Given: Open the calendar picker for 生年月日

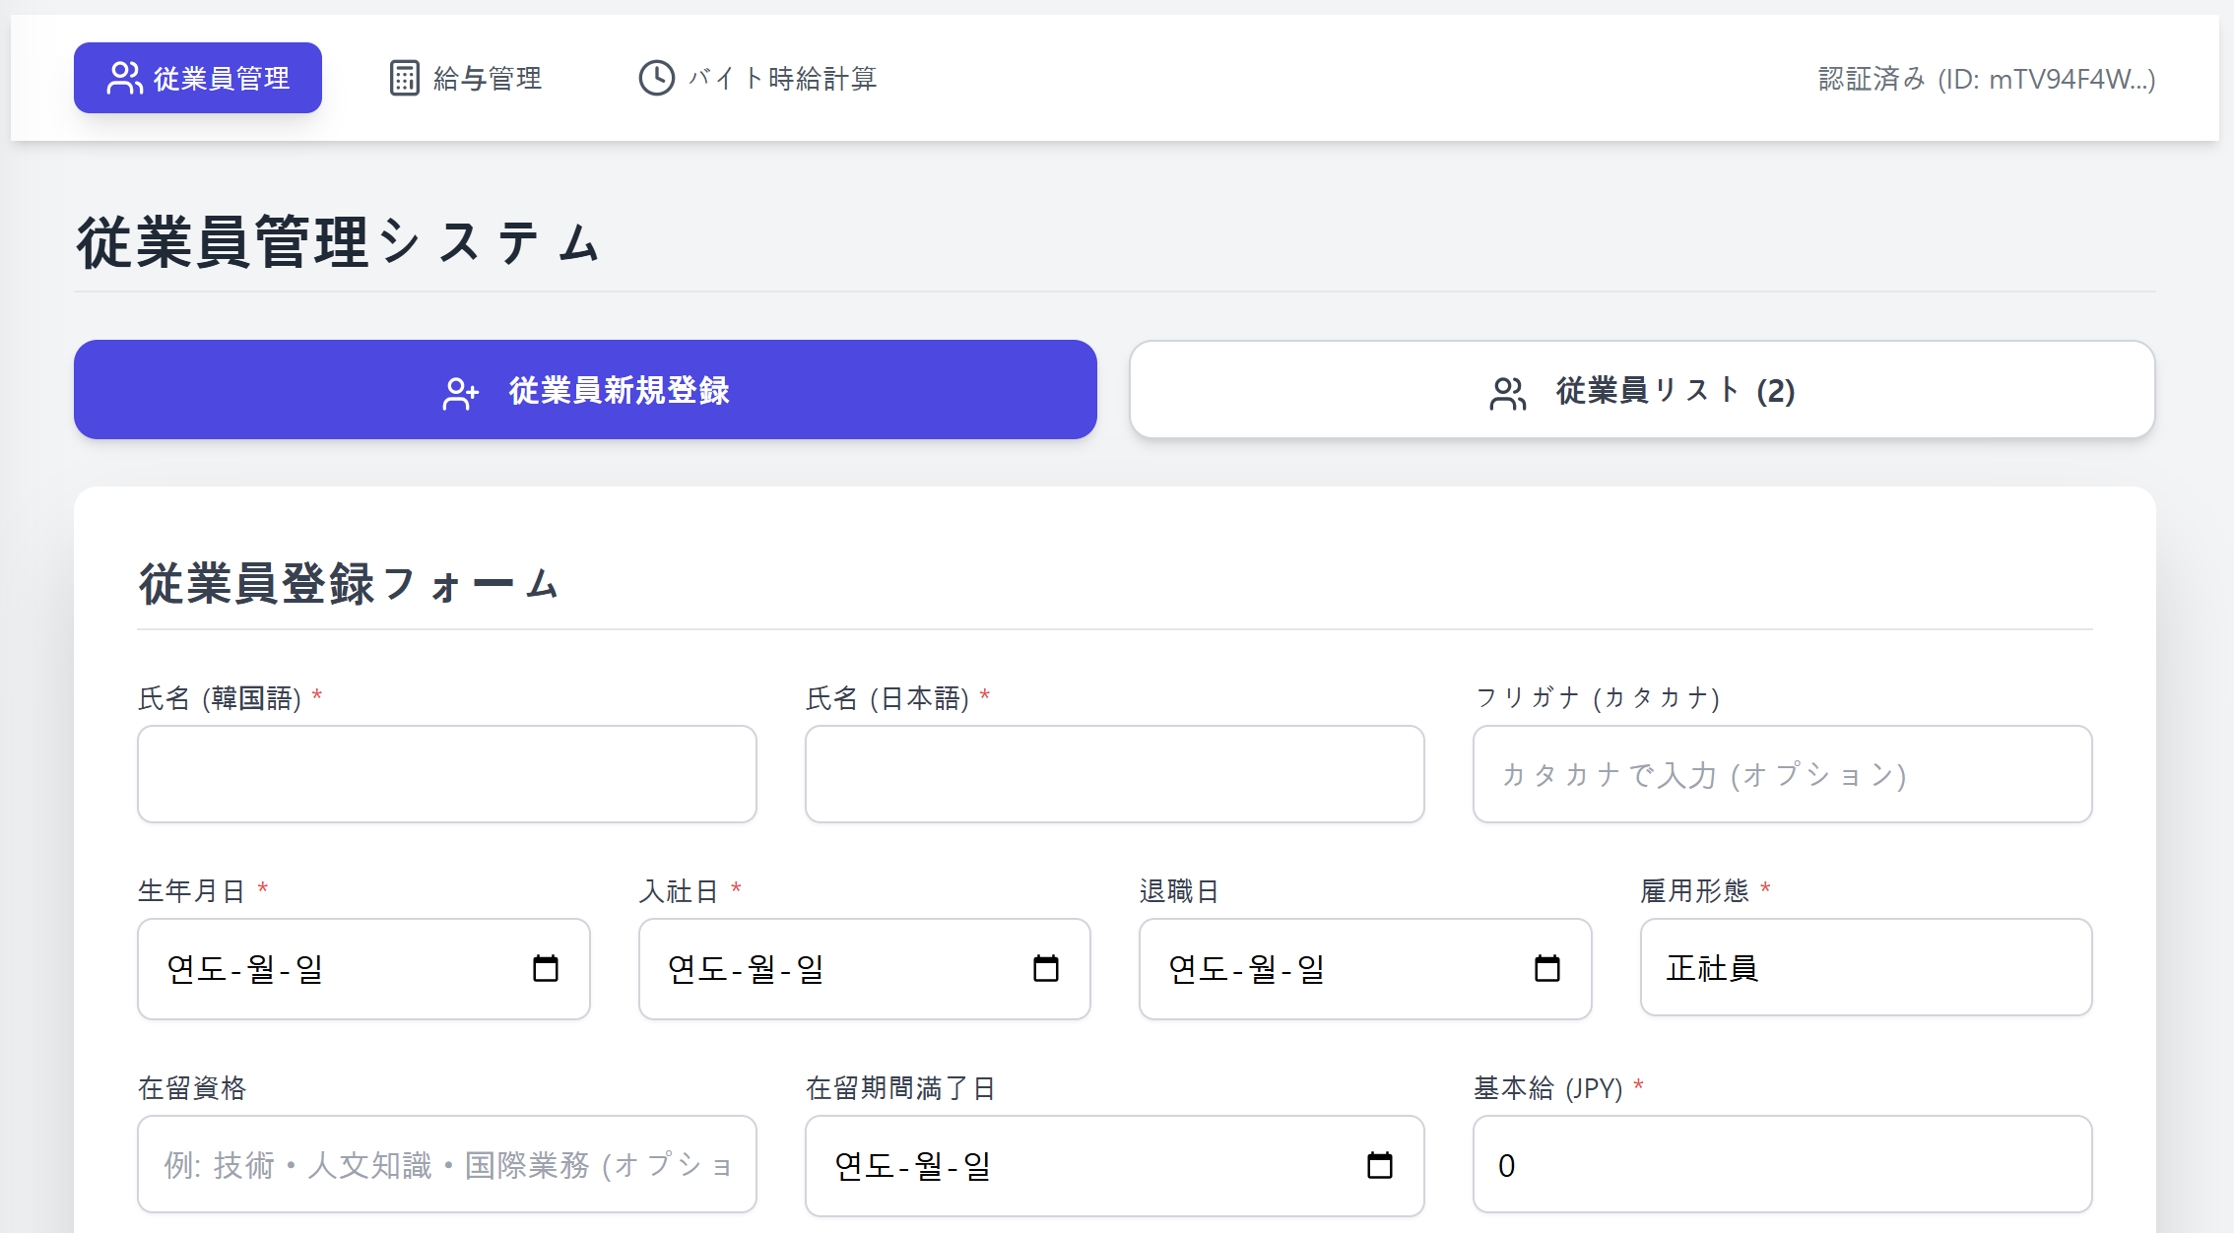Looking at the screenshot, I should 548,968.
